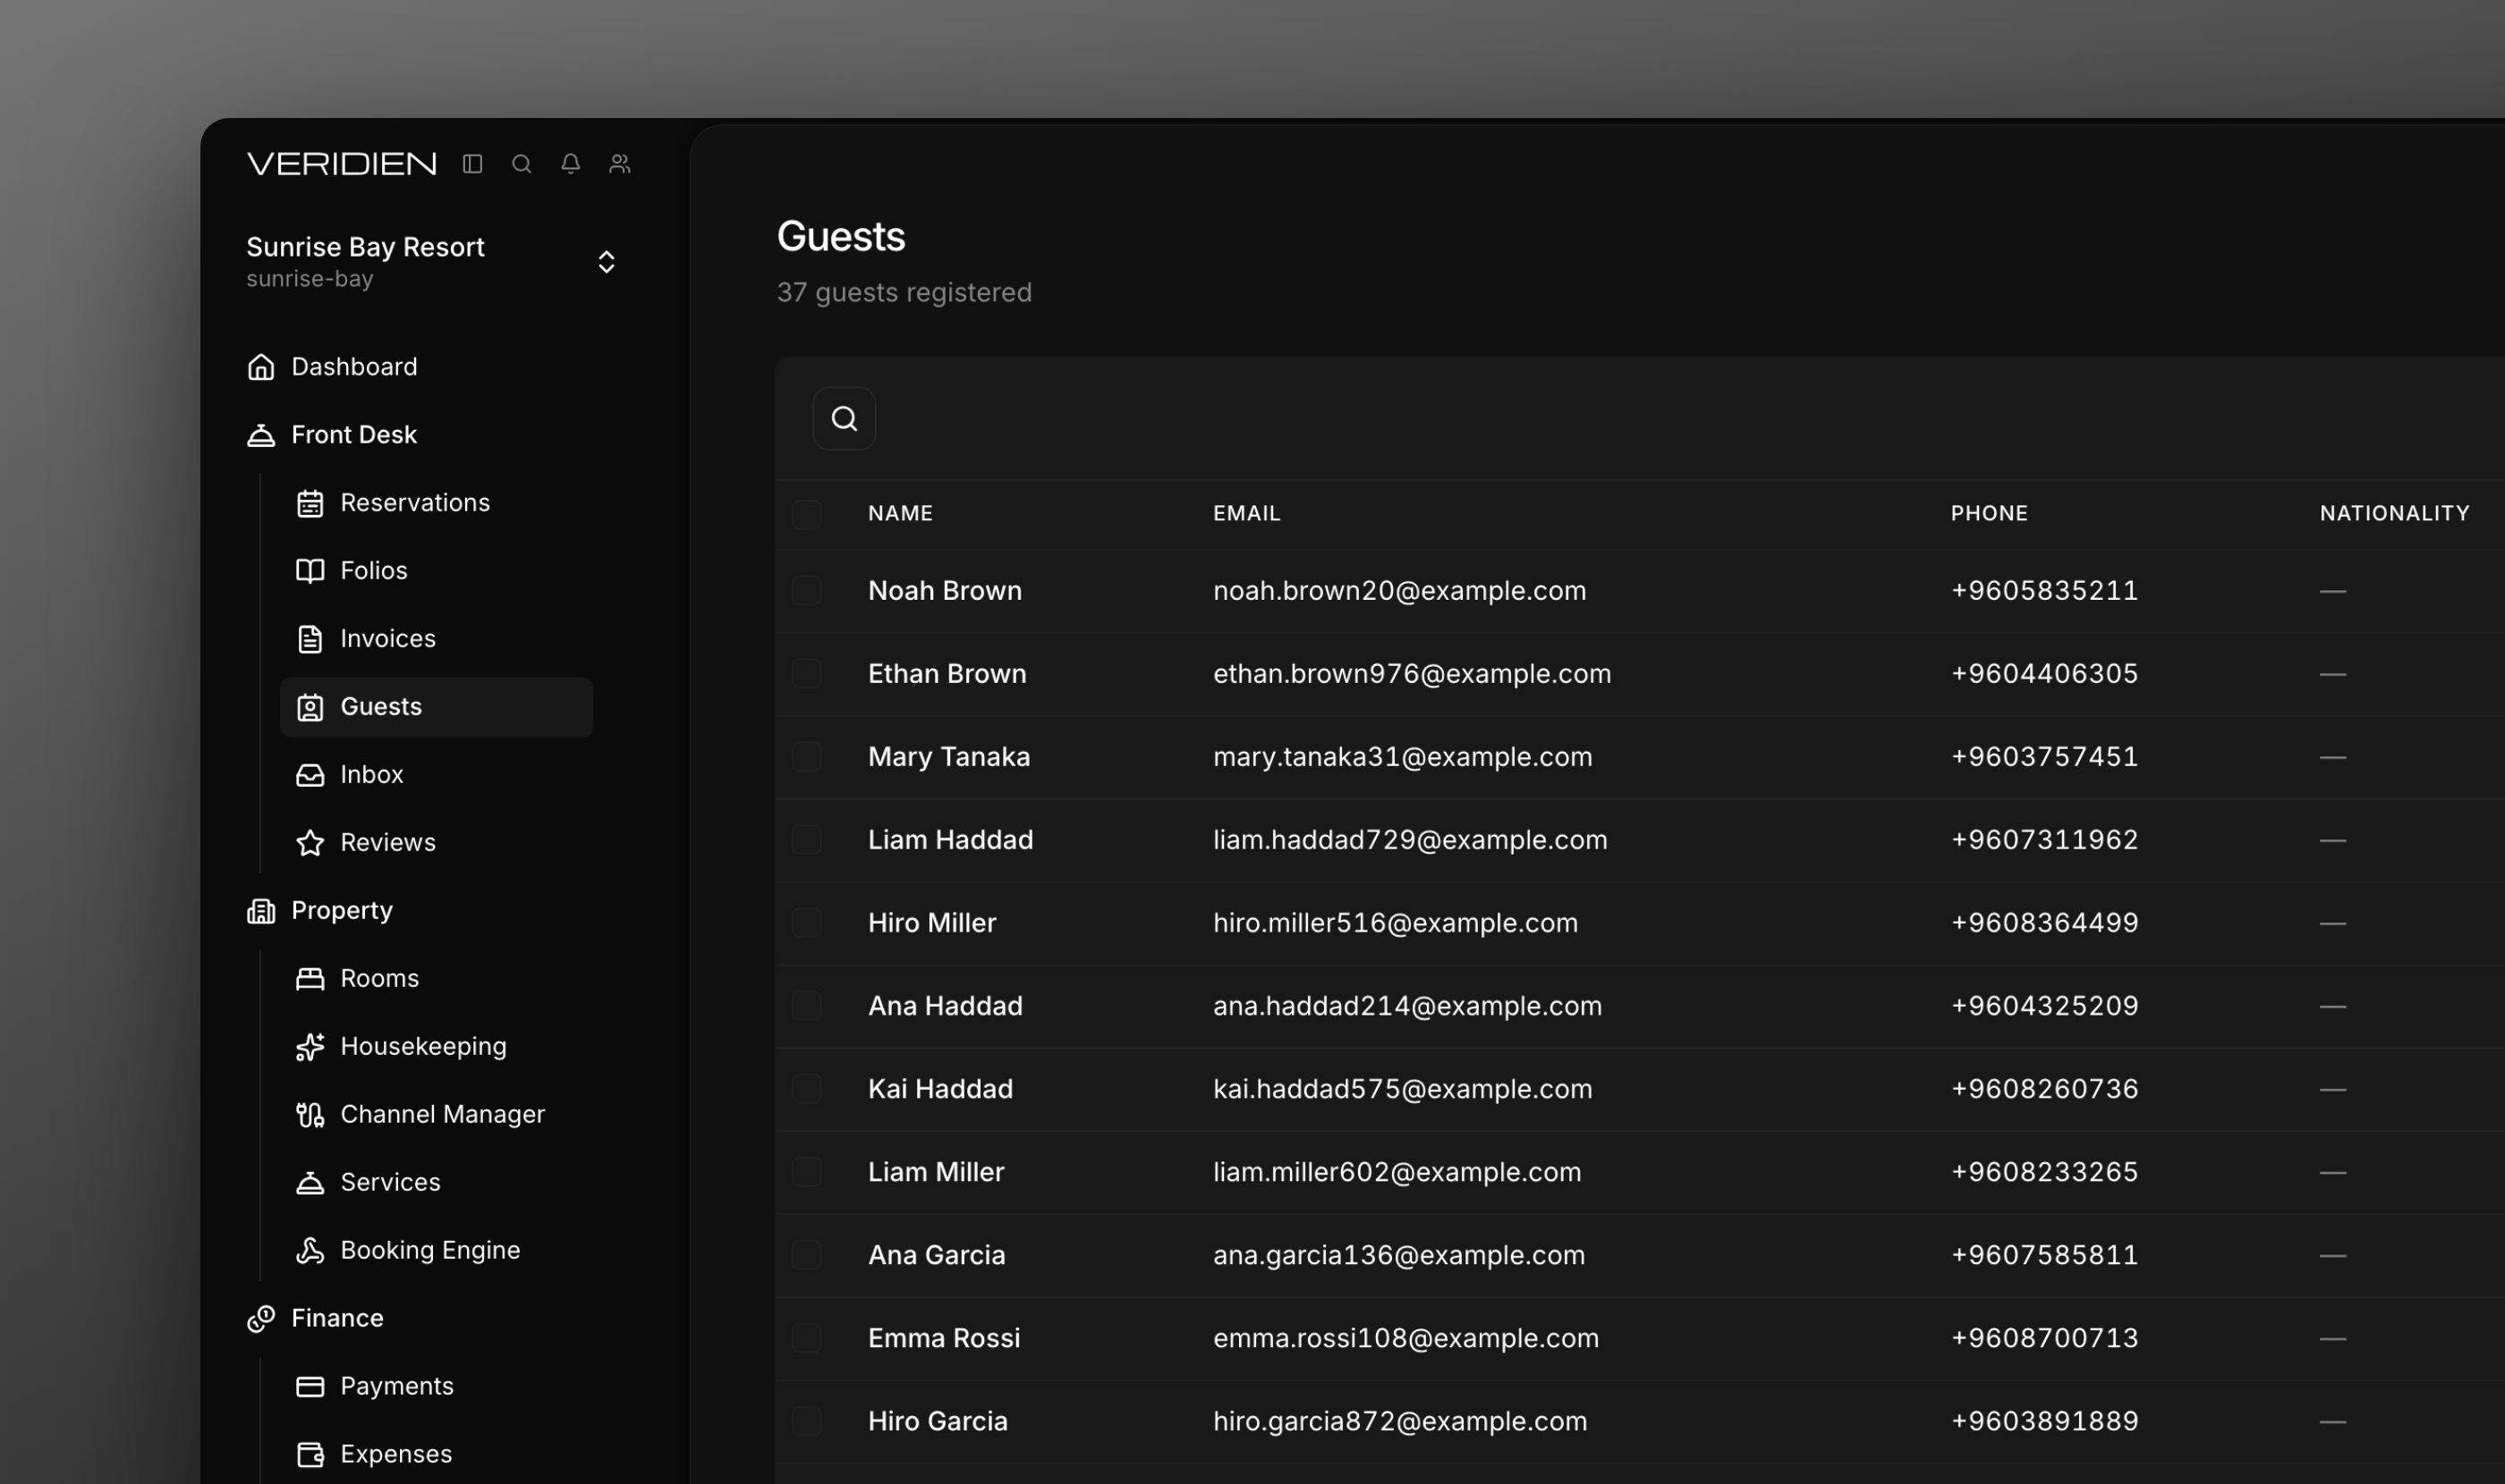
Task: Open the guest table search button
Action: (845, 419)
